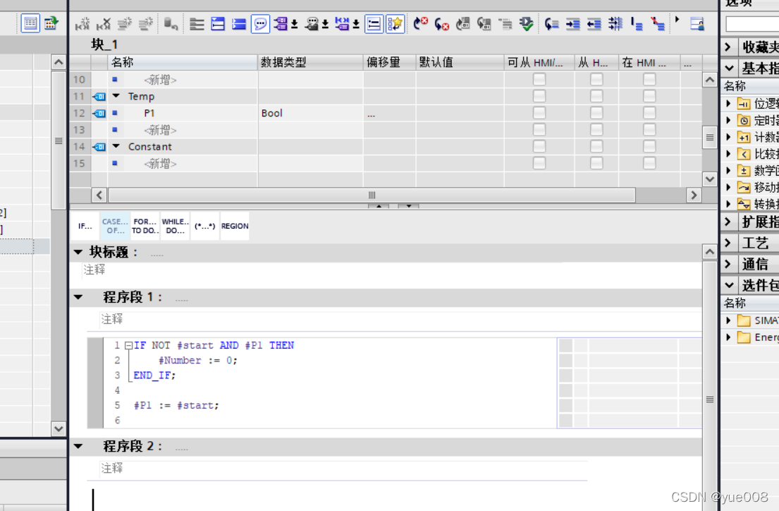Insert (*...*) comment block template
Viewport: 779px width, 511px height.
tap(204, 226)
